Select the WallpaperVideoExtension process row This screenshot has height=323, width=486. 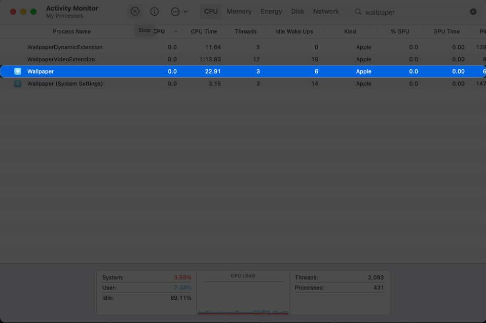(x=243, y=59)
